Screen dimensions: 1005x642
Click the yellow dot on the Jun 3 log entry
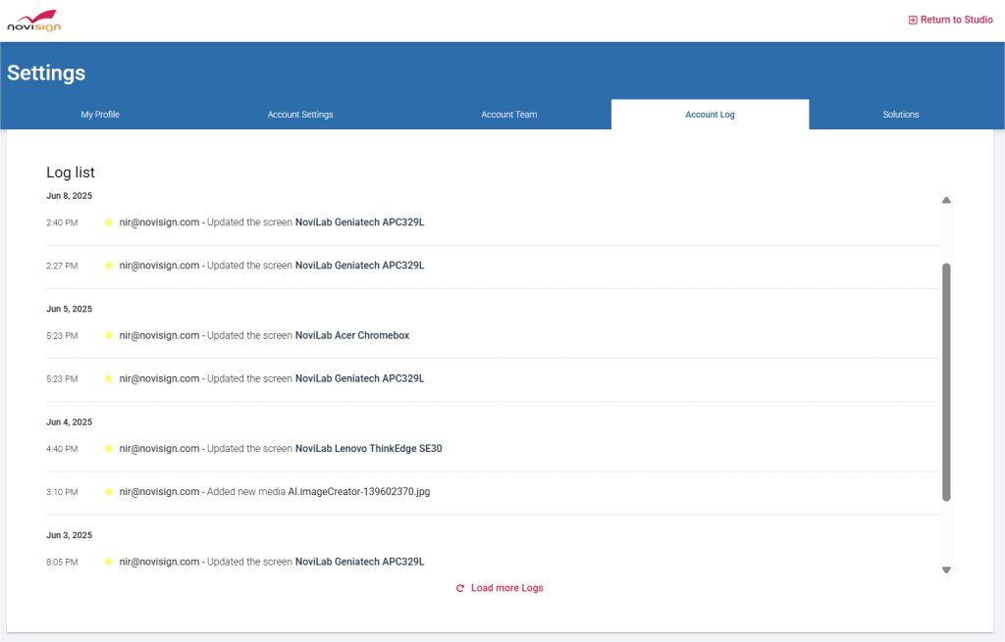(x=108, y=562)
